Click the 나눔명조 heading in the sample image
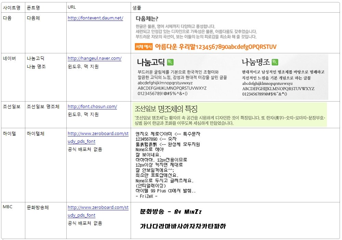The image size is (342, 240). (x=255, y=62)
